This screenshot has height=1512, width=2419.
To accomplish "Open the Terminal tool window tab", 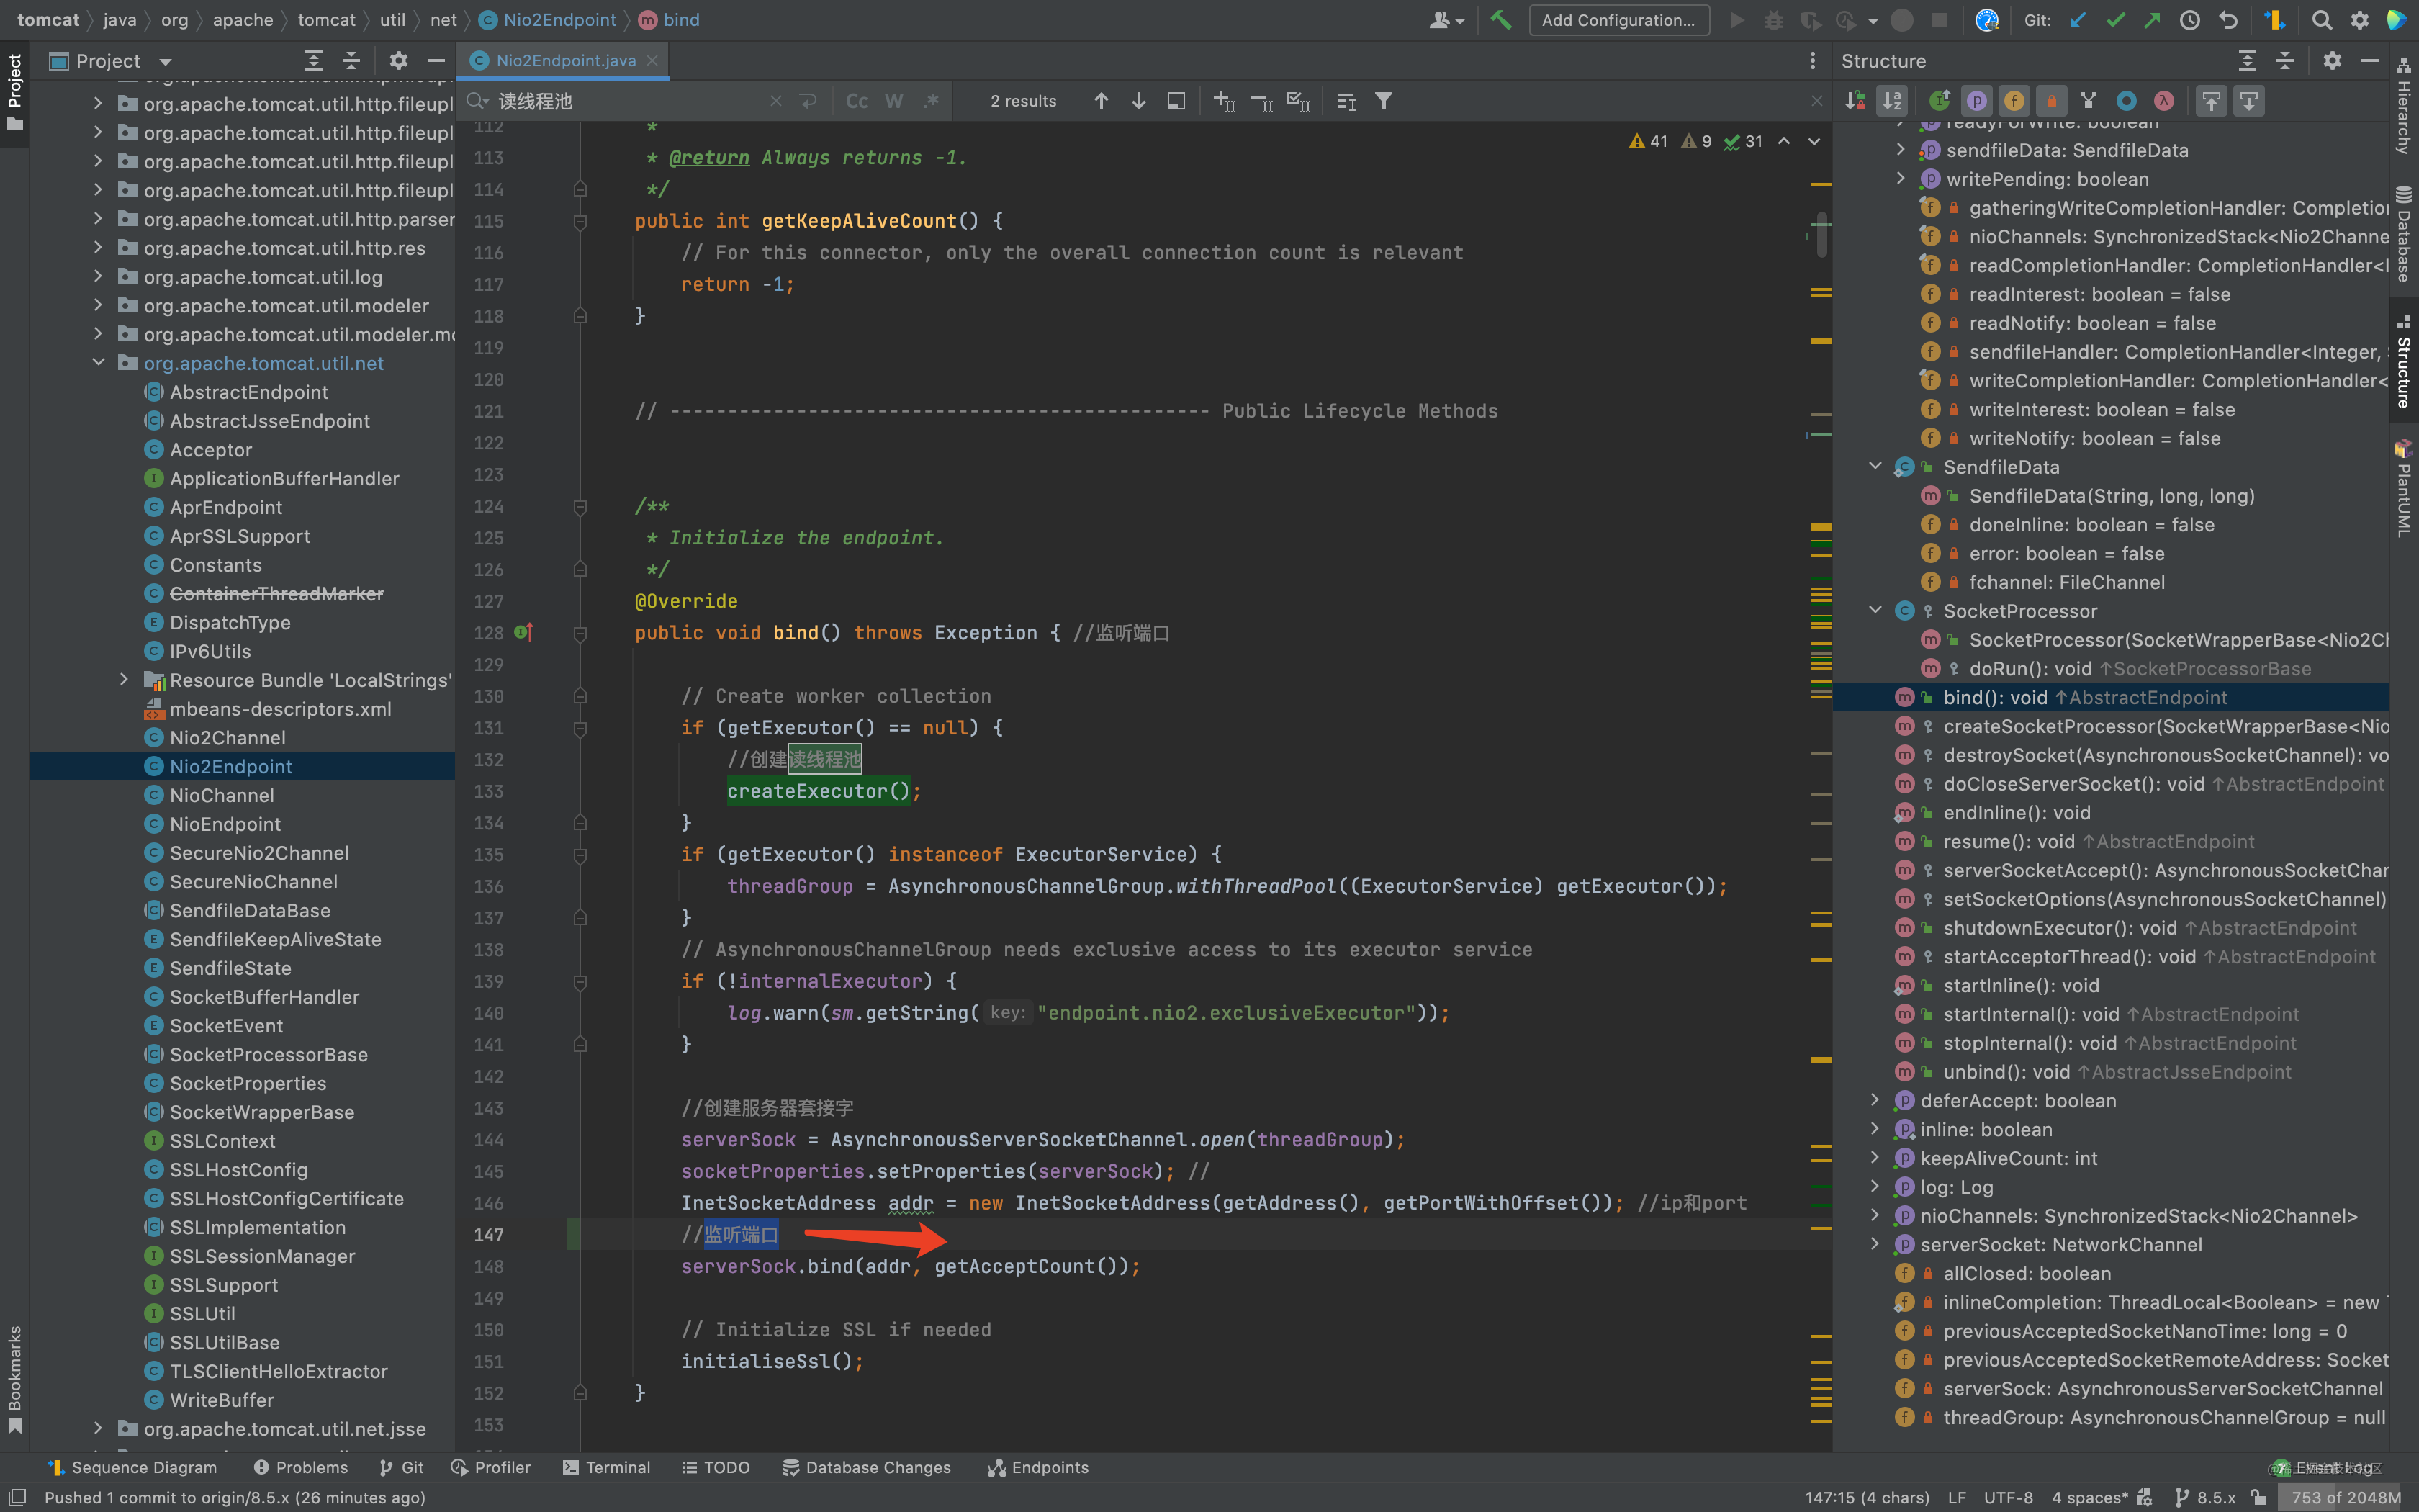I will coord(607,1467).
